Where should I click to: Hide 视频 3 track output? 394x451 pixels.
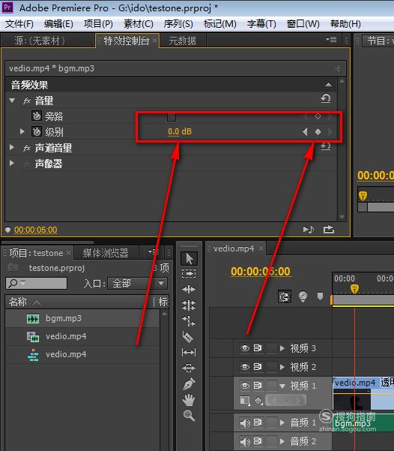click(x=245, y=348)
